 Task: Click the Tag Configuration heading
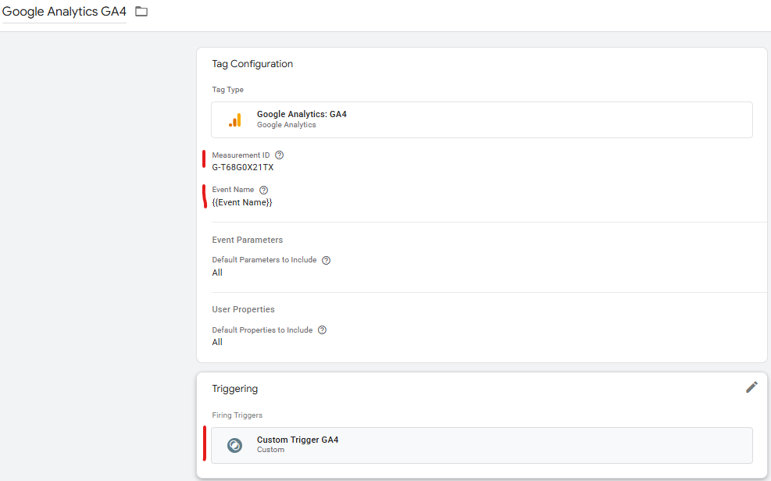point(252,64)
